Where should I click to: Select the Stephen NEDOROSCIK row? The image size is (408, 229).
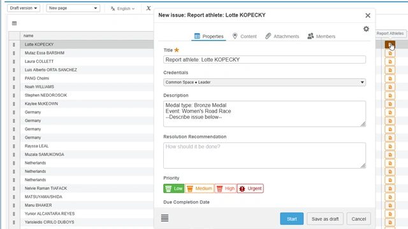coord(87,95)
